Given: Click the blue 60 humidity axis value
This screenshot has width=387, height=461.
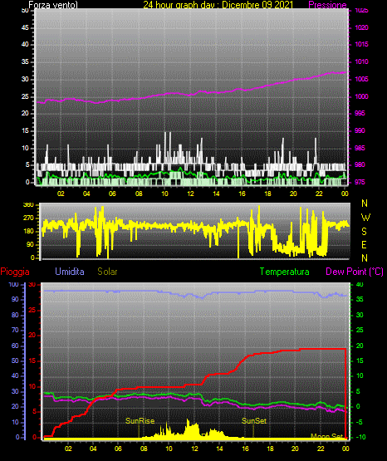Looking at the screenshot, I should pos(15,346).
